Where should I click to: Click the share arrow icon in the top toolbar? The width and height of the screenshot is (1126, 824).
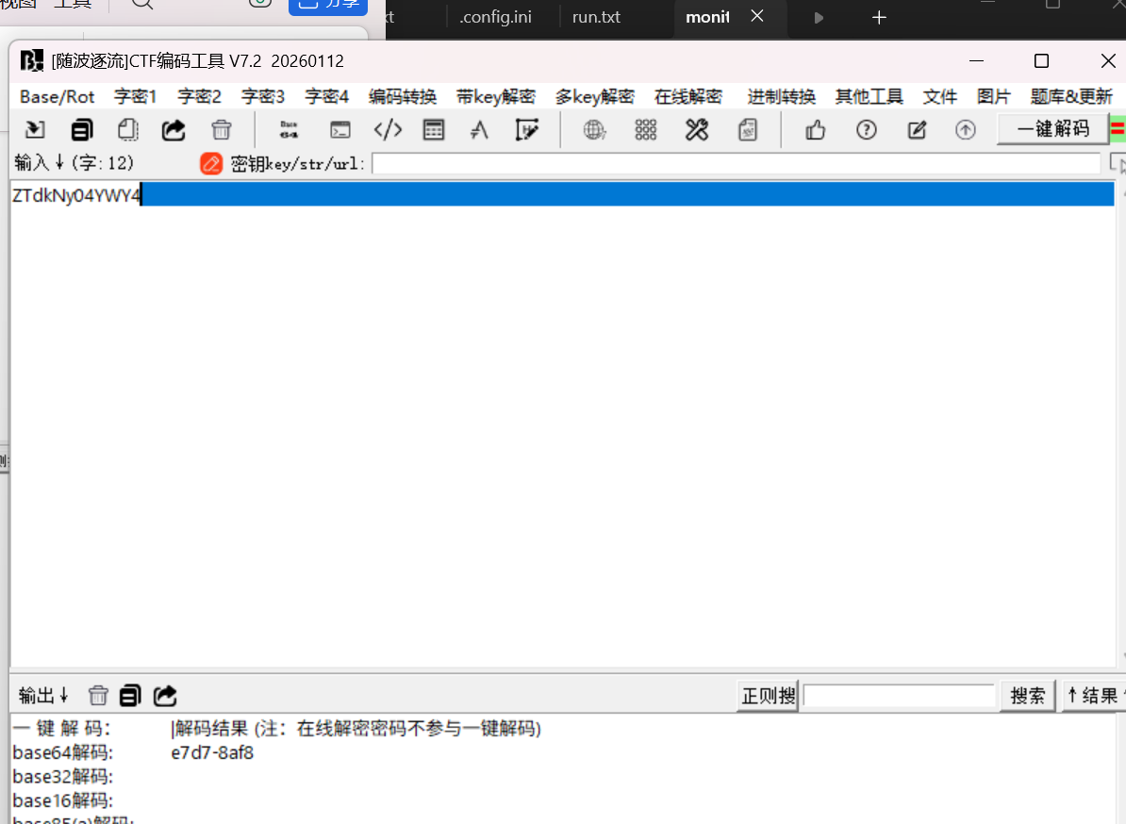(174, 130)
